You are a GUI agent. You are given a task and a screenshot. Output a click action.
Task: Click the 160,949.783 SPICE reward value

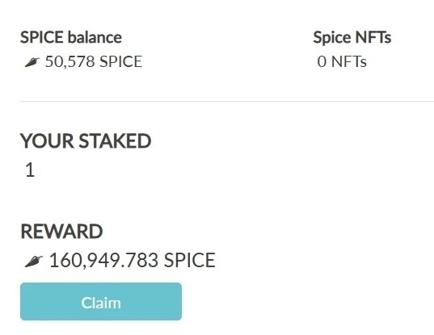[x=132, y=260]
